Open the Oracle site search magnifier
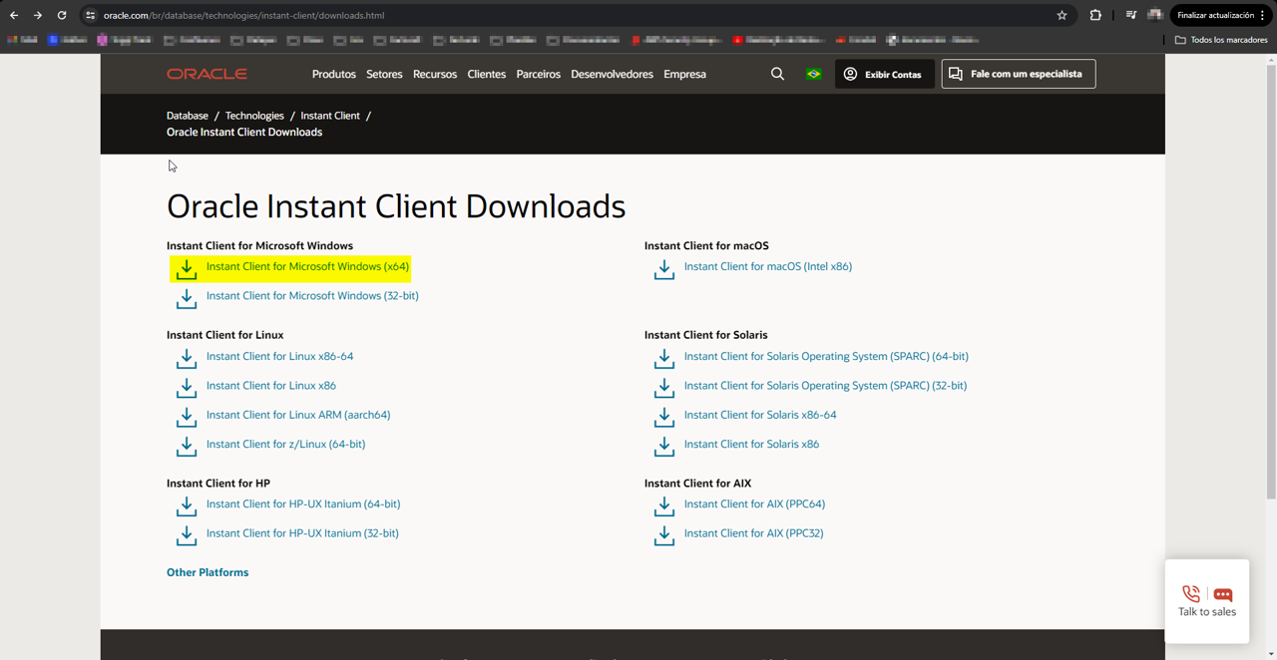Viewport: 1277px width, 660px height. tap(777, 74)
